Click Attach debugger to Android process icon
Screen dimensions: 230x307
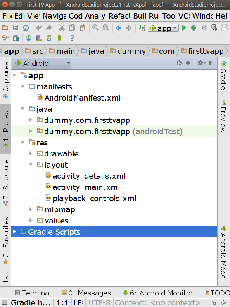[x=214, y=28]
